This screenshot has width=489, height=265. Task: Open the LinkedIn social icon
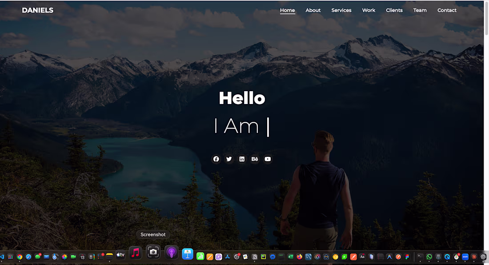tap(242, 159)
